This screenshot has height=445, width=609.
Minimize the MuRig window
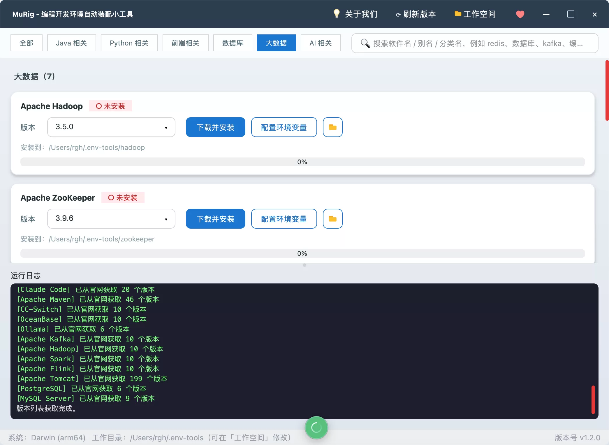pyautogui.click(x=546, y=14)
